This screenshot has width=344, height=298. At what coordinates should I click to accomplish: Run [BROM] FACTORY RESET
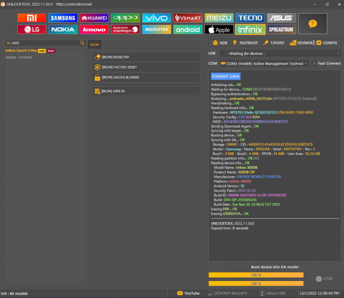pyautogui.click(x=146, y=67)
